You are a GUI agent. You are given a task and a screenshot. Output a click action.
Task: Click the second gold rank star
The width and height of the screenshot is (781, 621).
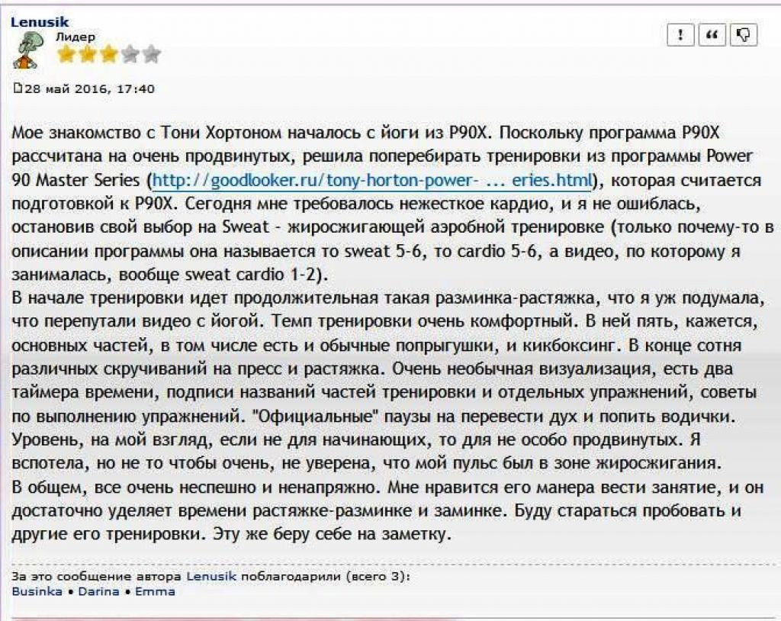click(88, 54)
